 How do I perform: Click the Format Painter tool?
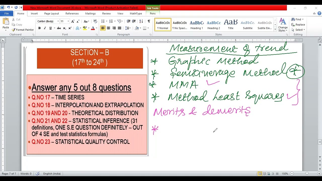click(x=23, y=30)
